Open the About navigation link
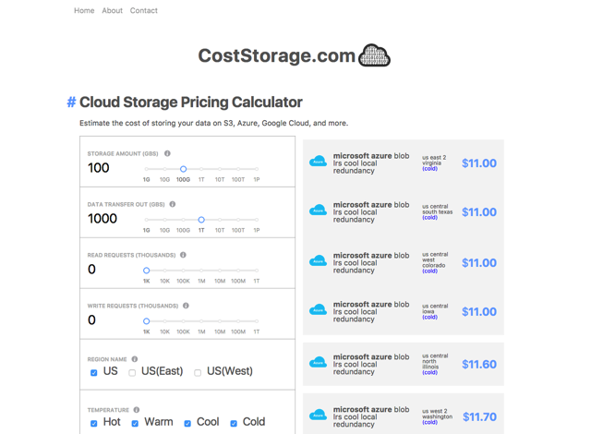Viewport: 591px width, 434px height. (113, 10)
